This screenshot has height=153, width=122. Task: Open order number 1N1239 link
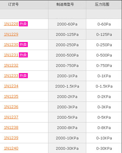tap(11, 138)
